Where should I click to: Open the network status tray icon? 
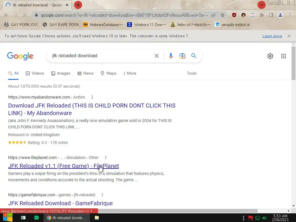[258, 218]
